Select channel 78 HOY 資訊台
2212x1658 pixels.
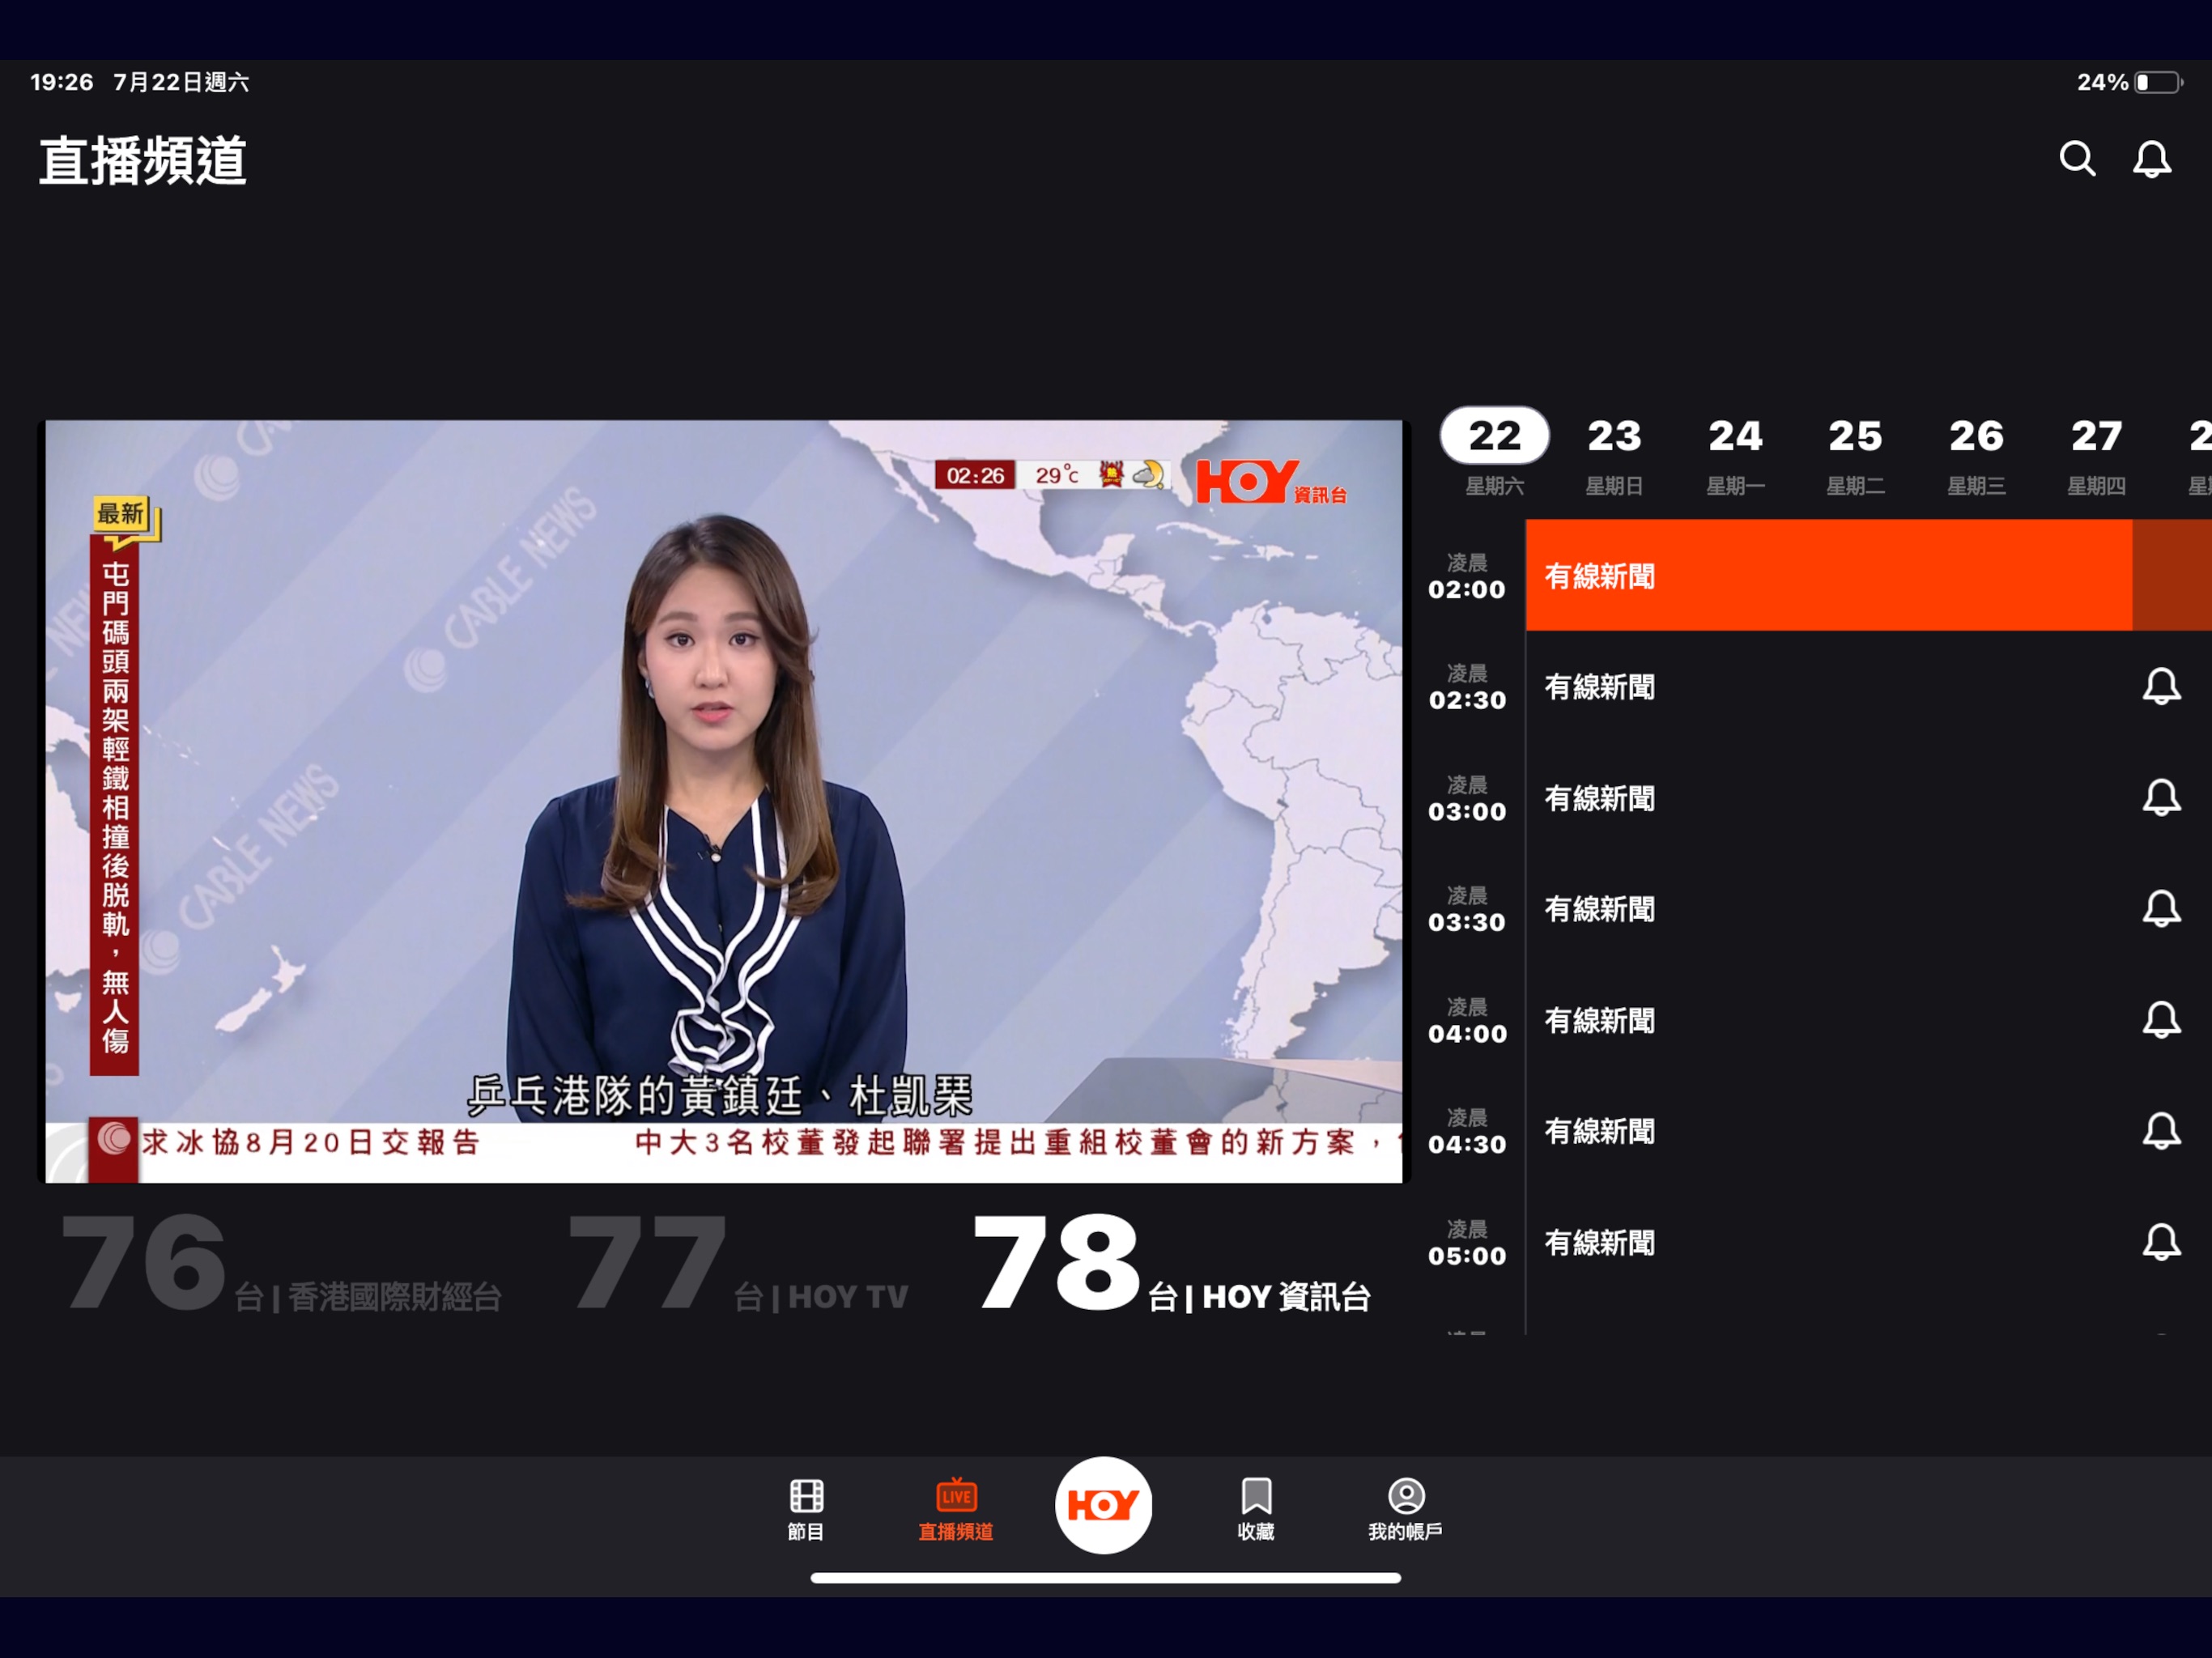1171,1262
